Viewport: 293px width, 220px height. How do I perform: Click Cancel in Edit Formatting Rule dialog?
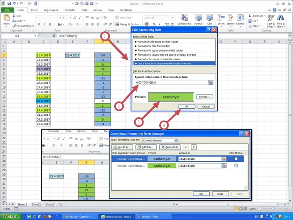pyautogui.click(x=206, y=106)
